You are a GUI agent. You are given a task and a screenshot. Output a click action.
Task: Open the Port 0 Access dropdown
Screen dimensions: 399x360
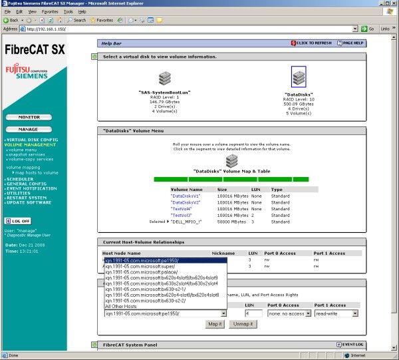289,313
